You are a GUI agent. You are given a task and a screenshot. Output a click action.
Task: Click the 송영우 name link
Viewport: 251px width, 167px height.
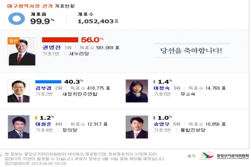[161, 124]
